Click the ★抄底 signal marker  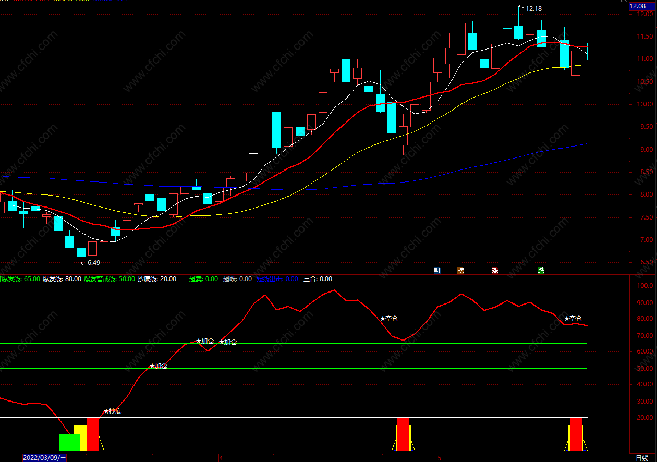(113, 411)
